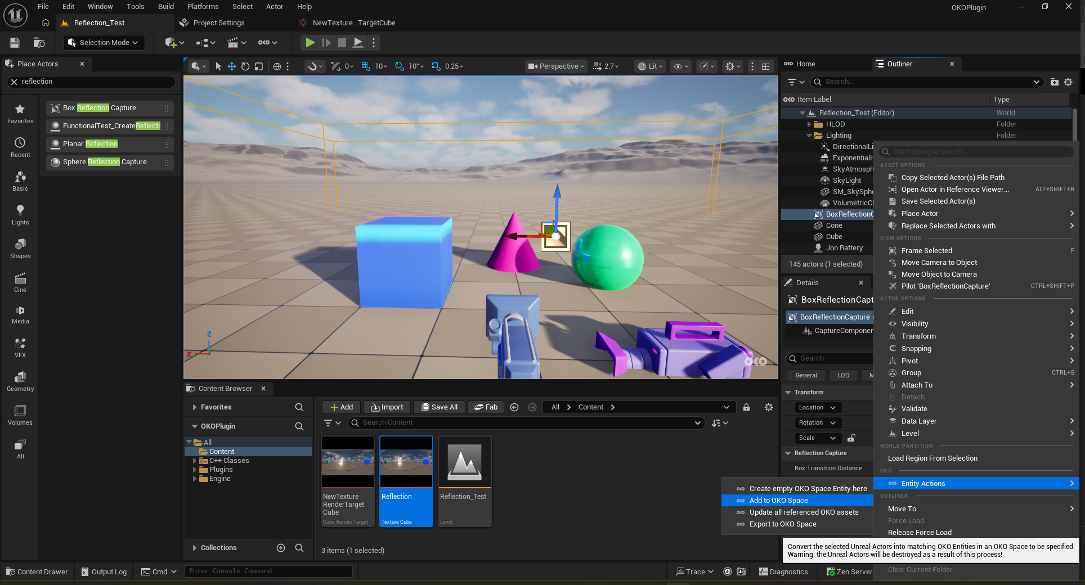Open the Build menu
The width and height of the screenshot is (1085, 585).
click(x=165, y=7)
